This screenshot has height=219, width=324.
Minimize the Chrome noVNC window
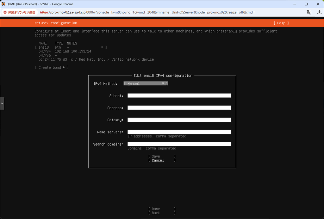pyautogui.click(x=295, y=4)
